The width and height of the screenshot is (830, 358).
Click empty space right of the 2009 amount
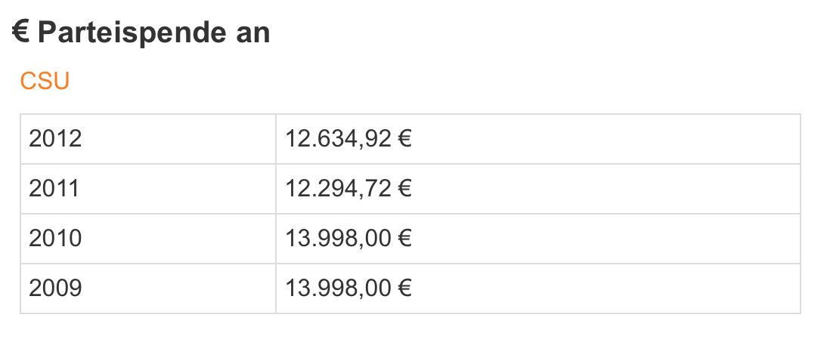tap(605, 289)
